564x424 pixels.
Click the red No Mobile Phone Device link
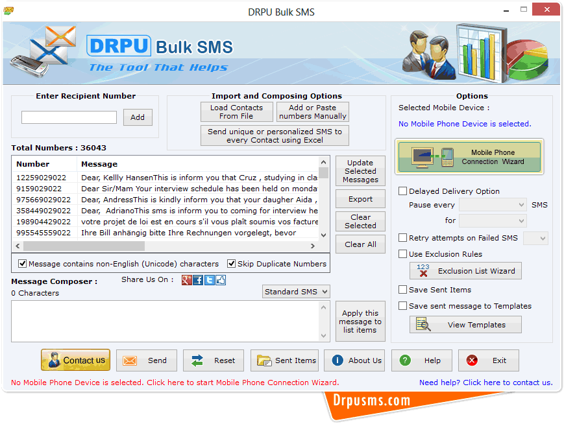tap(175, 383)
